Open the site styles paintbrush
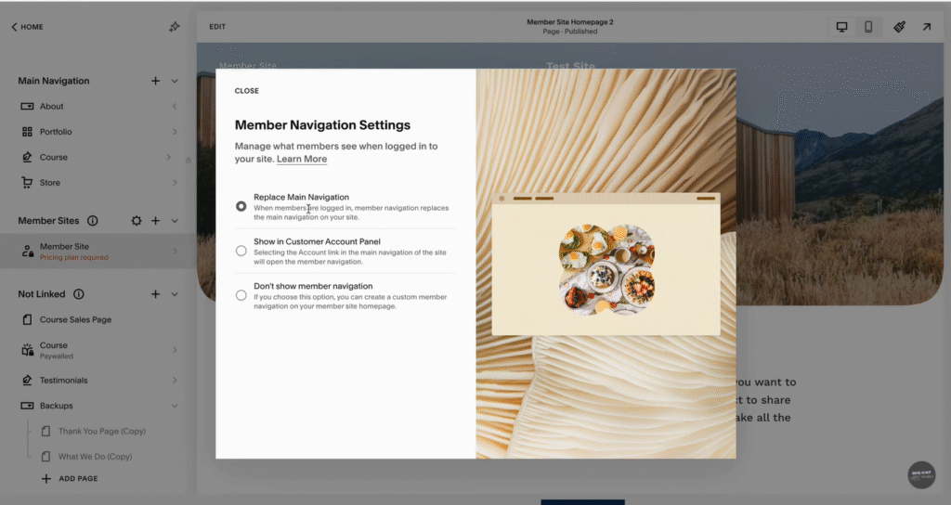The height and width of the screenshot is (505, 951). click(899, 27)
